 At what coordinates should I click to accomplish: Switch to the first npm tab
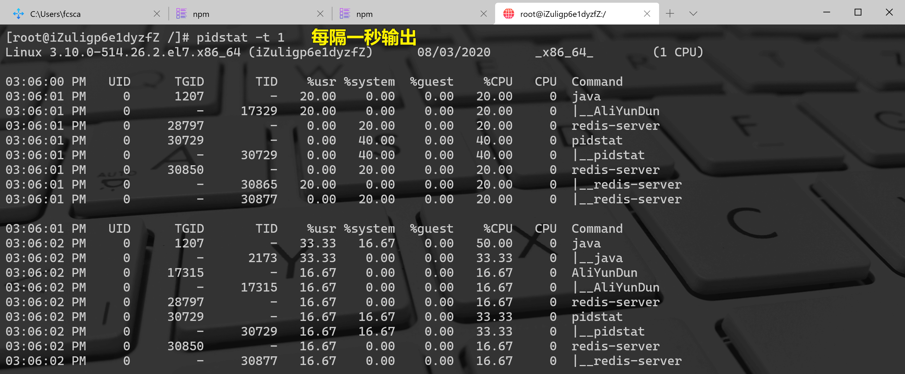click(201, 14)
